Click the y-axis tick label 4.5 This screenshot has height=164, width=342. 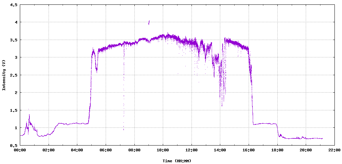tap(14, 4)
